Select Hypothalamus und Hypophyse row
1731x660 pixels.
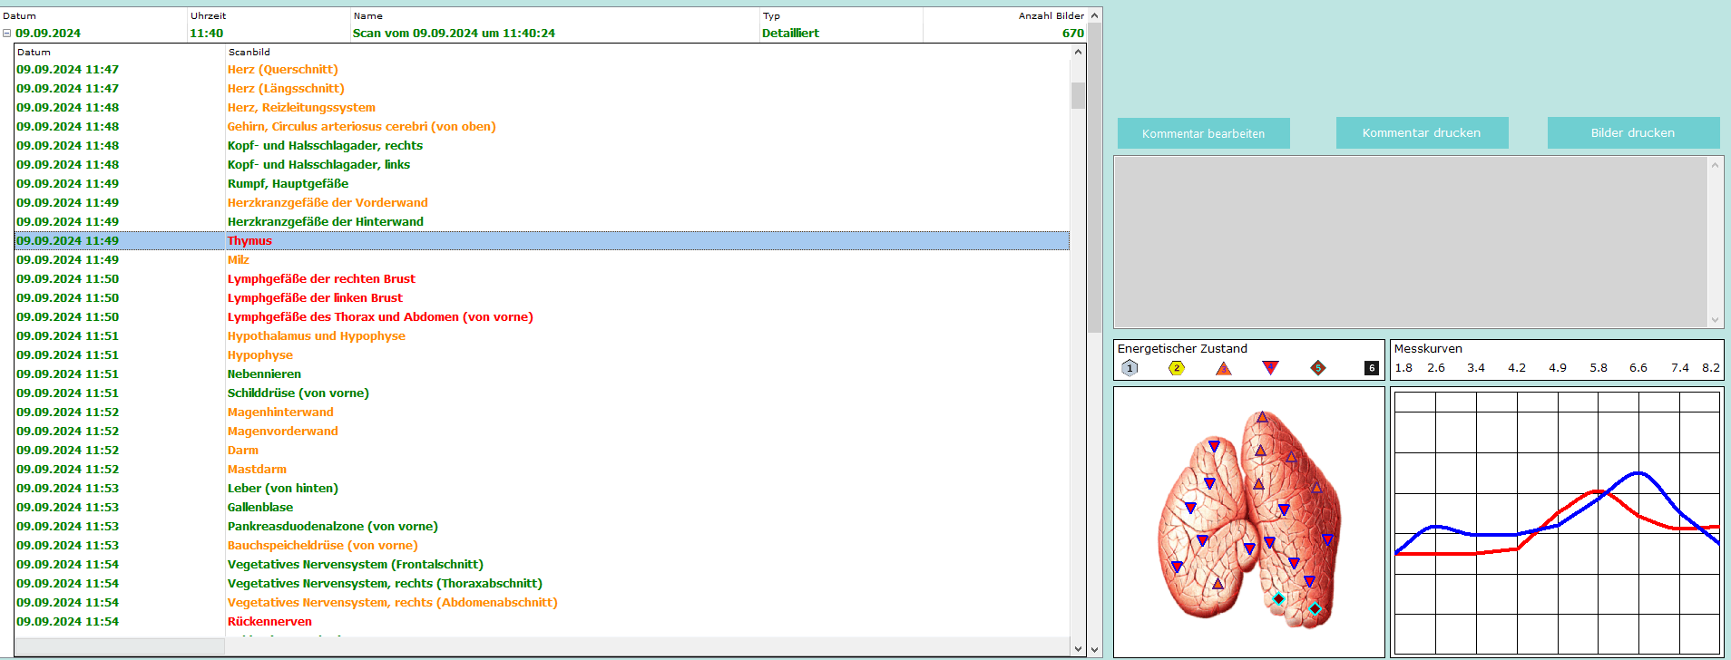(x=543, y=335)
